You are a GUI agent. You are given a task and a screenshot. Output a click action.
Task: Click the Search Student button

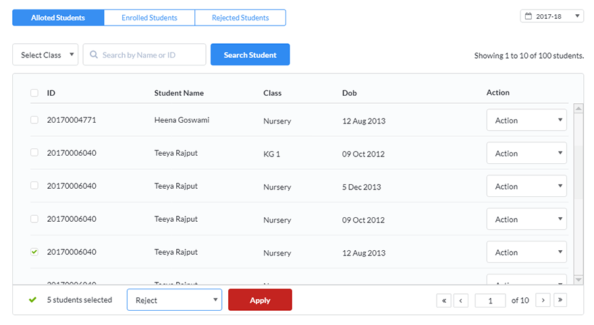[250, 55]
